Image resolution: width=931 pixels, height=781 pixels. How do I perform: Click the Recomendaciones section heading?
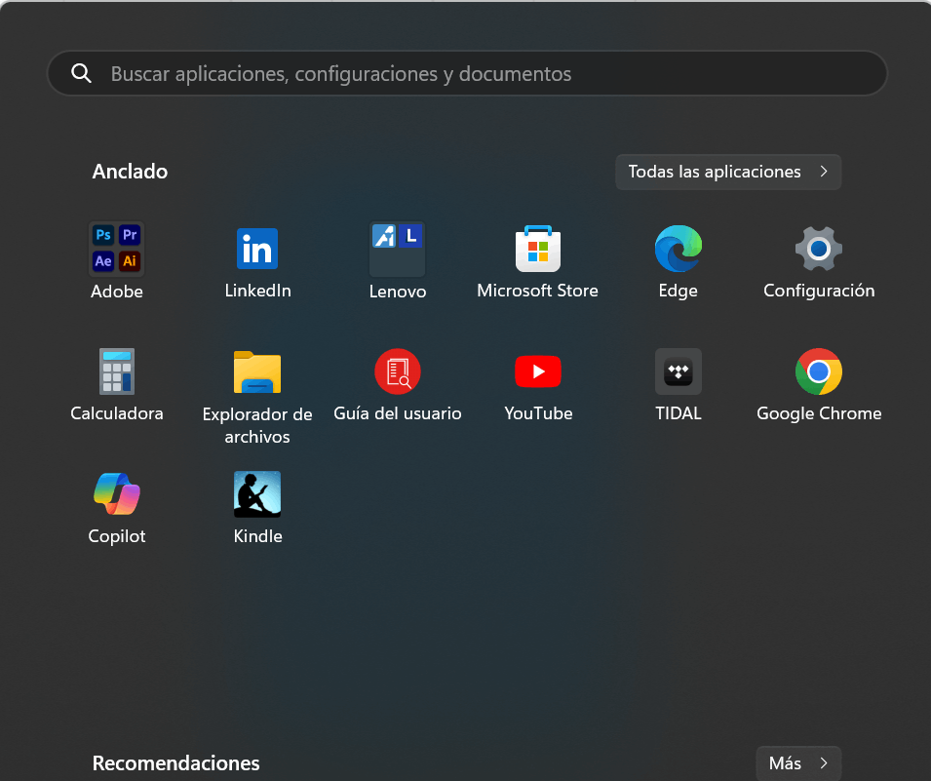pyautogui.click(x=175, y=763)
